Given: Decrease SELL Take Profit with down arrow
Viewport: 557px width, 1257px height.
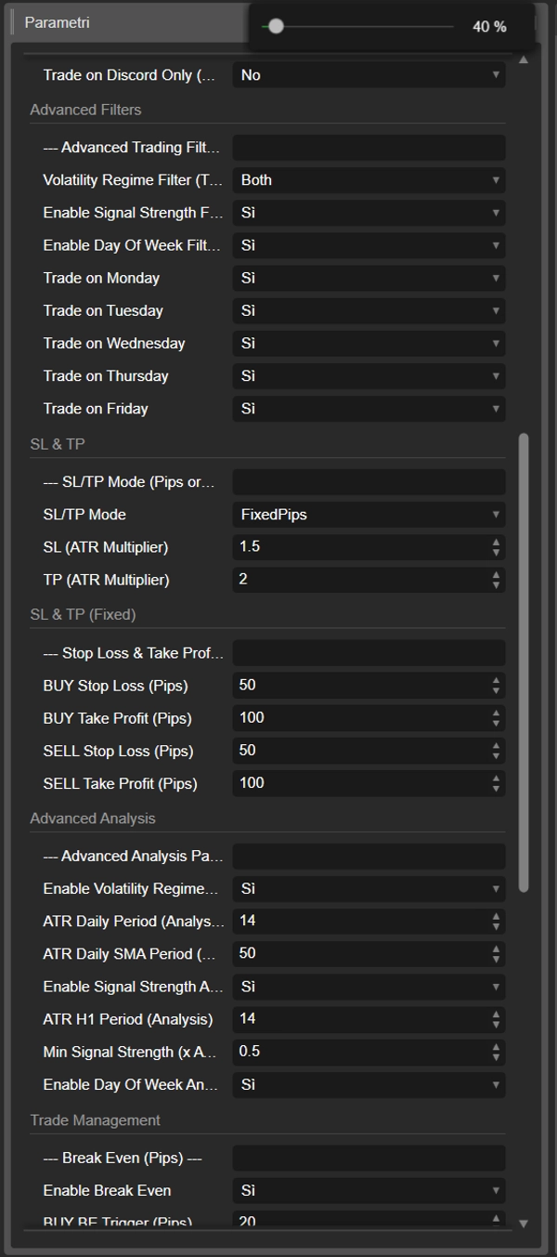Looking at the screenshot, I should (498, 788).
